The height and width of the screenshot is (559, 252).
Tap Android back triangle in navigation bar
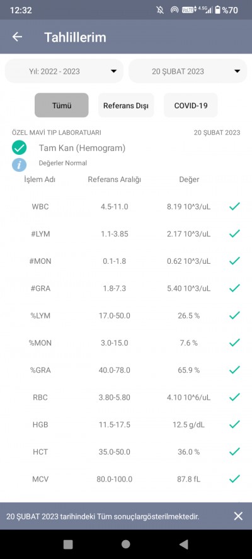coord(183,545)
